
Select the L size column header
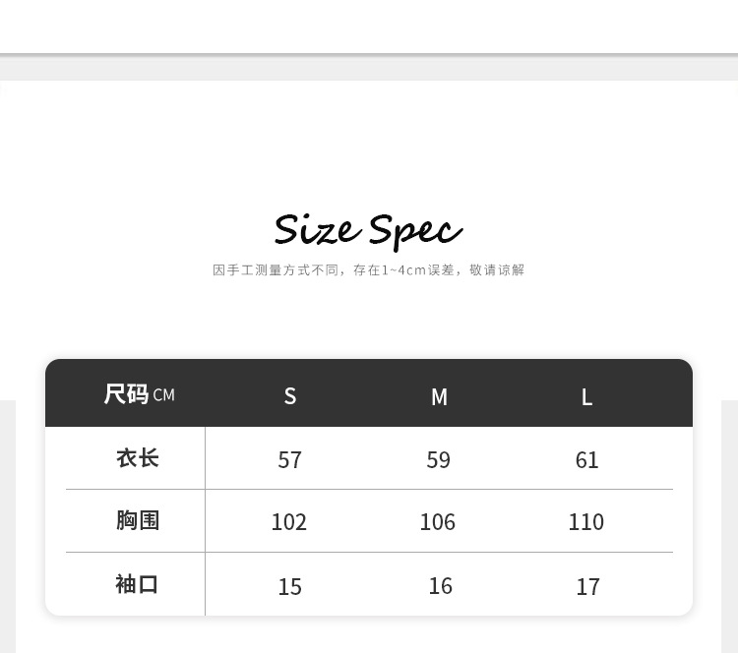(x=587, y=396)
